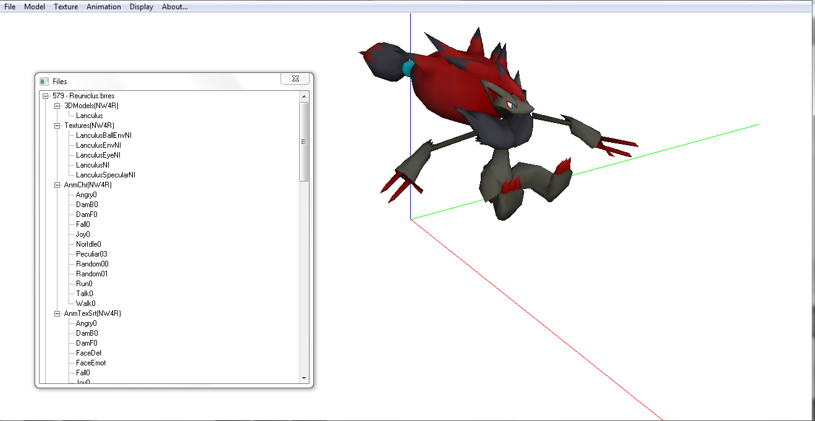Select the Lanculus 3D model entry
The height and width of the screenshot is (421, 815).
90,116
